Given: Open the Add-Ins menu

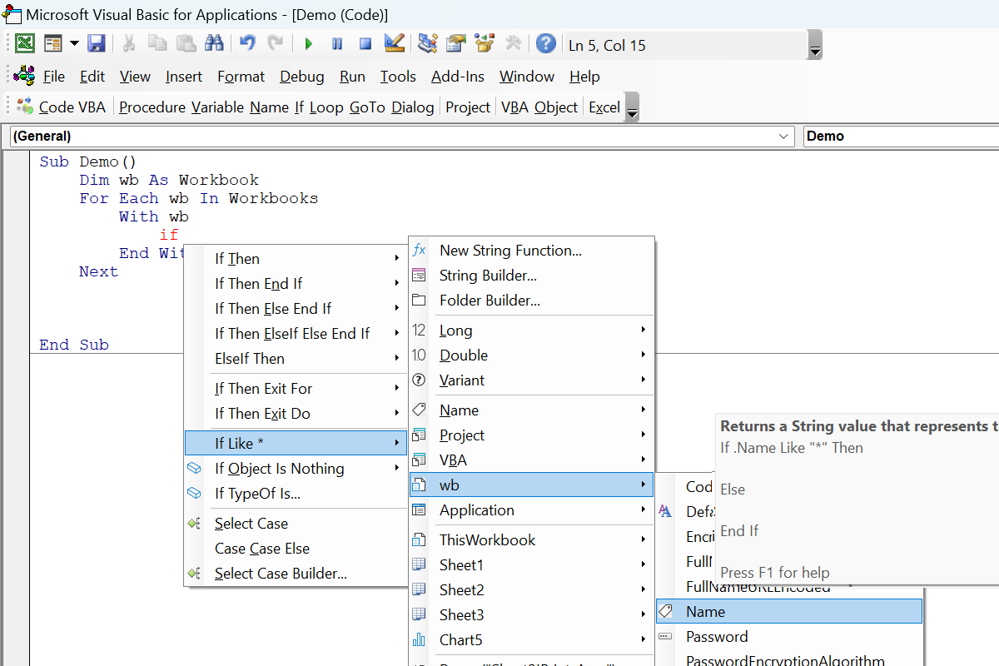Looking at the screenshot, I should pos(458,77).
